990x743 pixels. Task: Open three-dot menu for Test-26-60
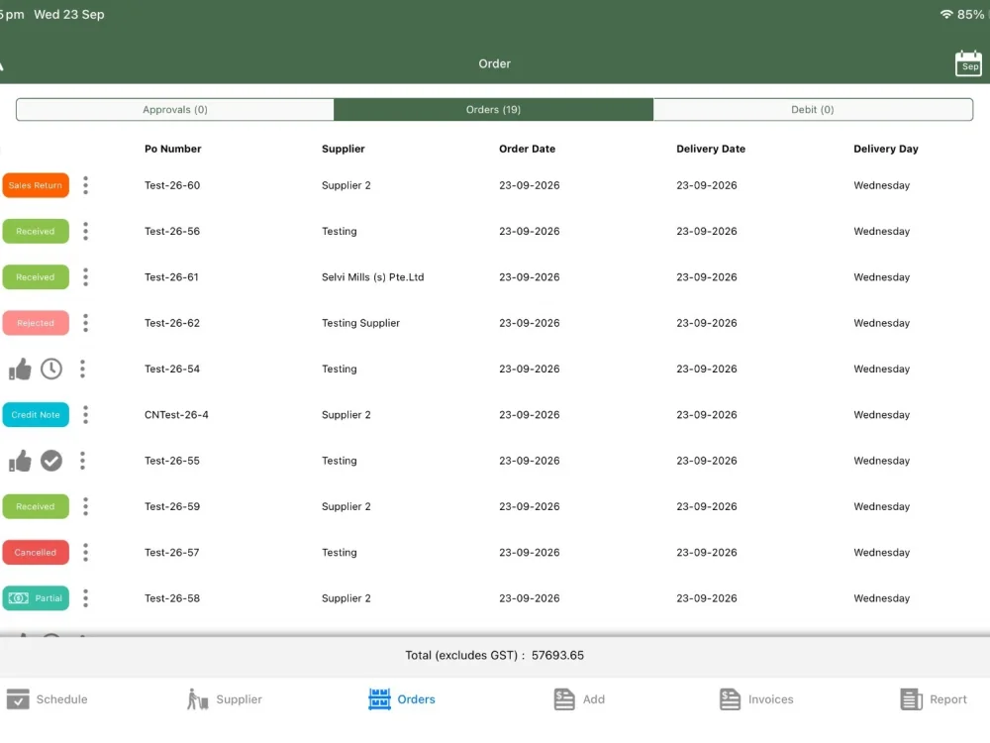click(85, 185)
